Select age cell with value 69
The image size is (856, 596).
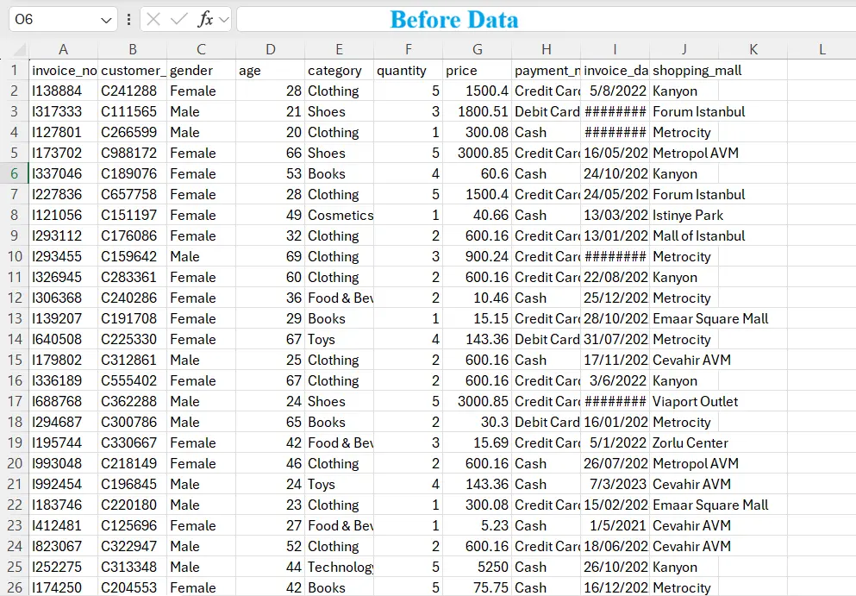coord(270,256)
